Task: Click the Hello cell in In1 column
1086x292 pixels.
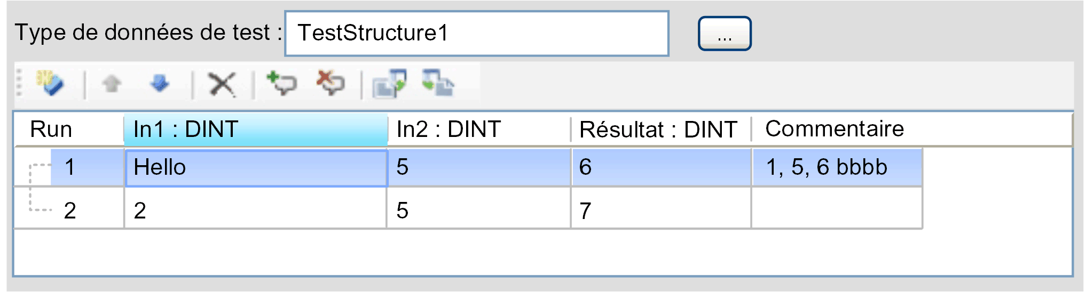Action: 256,168
